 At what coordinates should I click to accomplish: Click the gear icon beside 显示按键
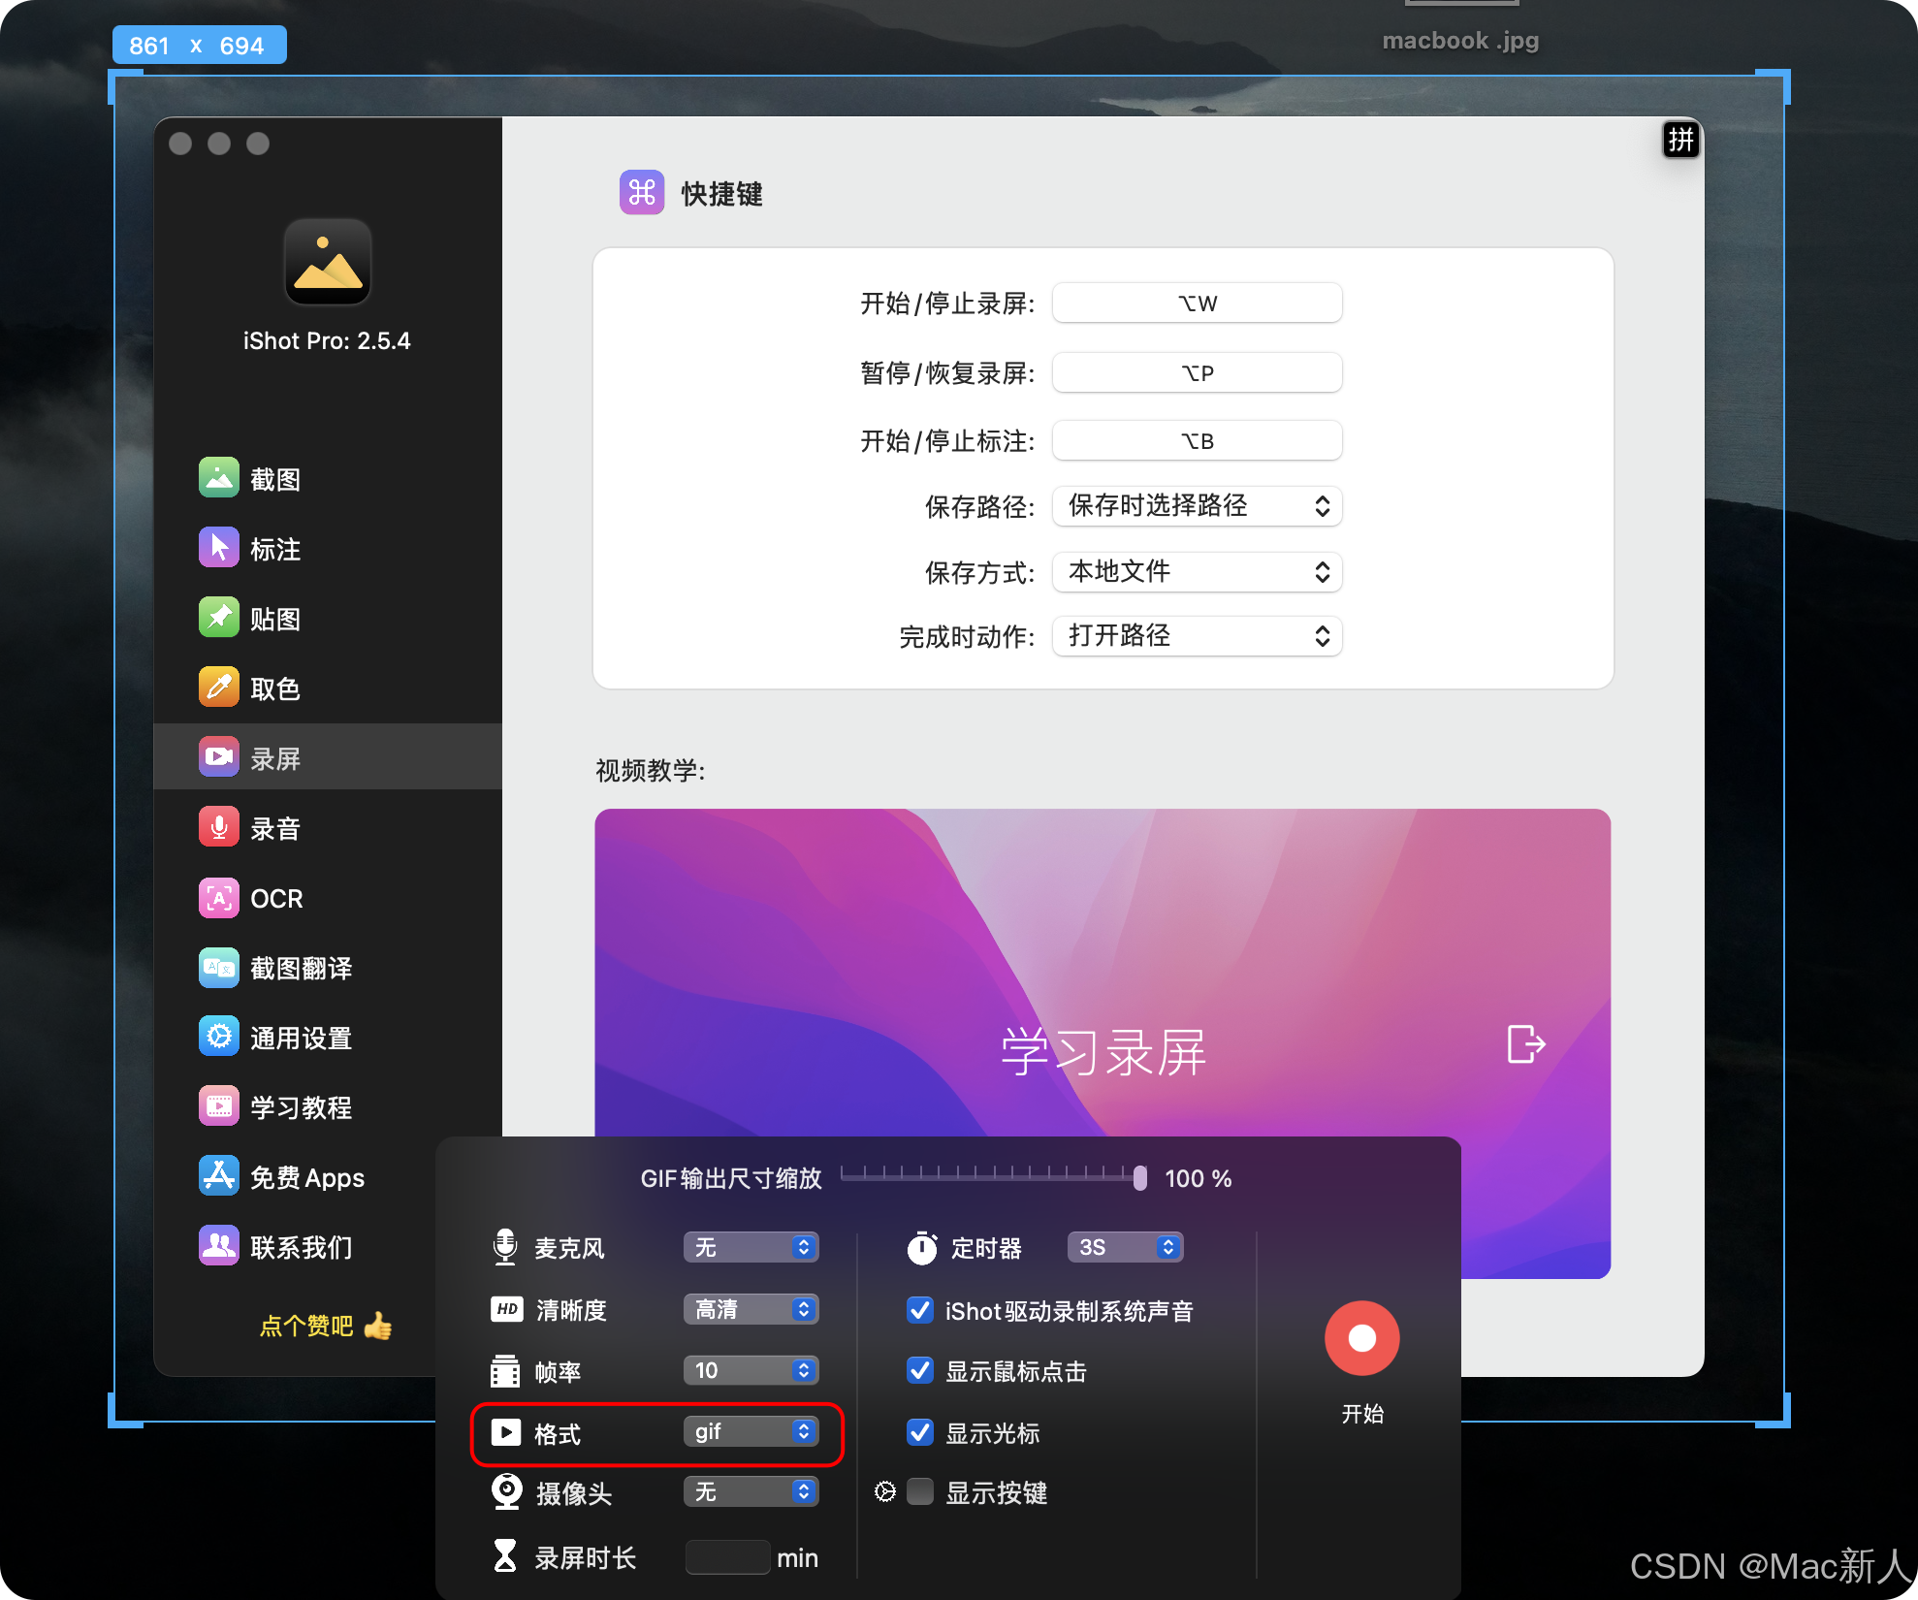884,1491
